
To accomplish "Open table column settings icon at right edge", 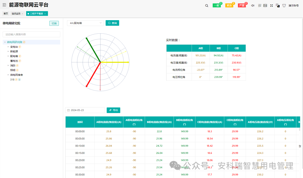I will pos(300,146).
